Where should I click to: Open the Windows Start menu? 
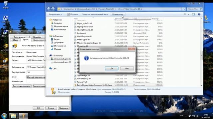click(x=4, y=116)
